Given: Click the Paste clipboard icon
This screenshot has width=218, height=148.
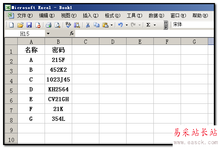Looking at the screenshot, I should pos(105,25).
